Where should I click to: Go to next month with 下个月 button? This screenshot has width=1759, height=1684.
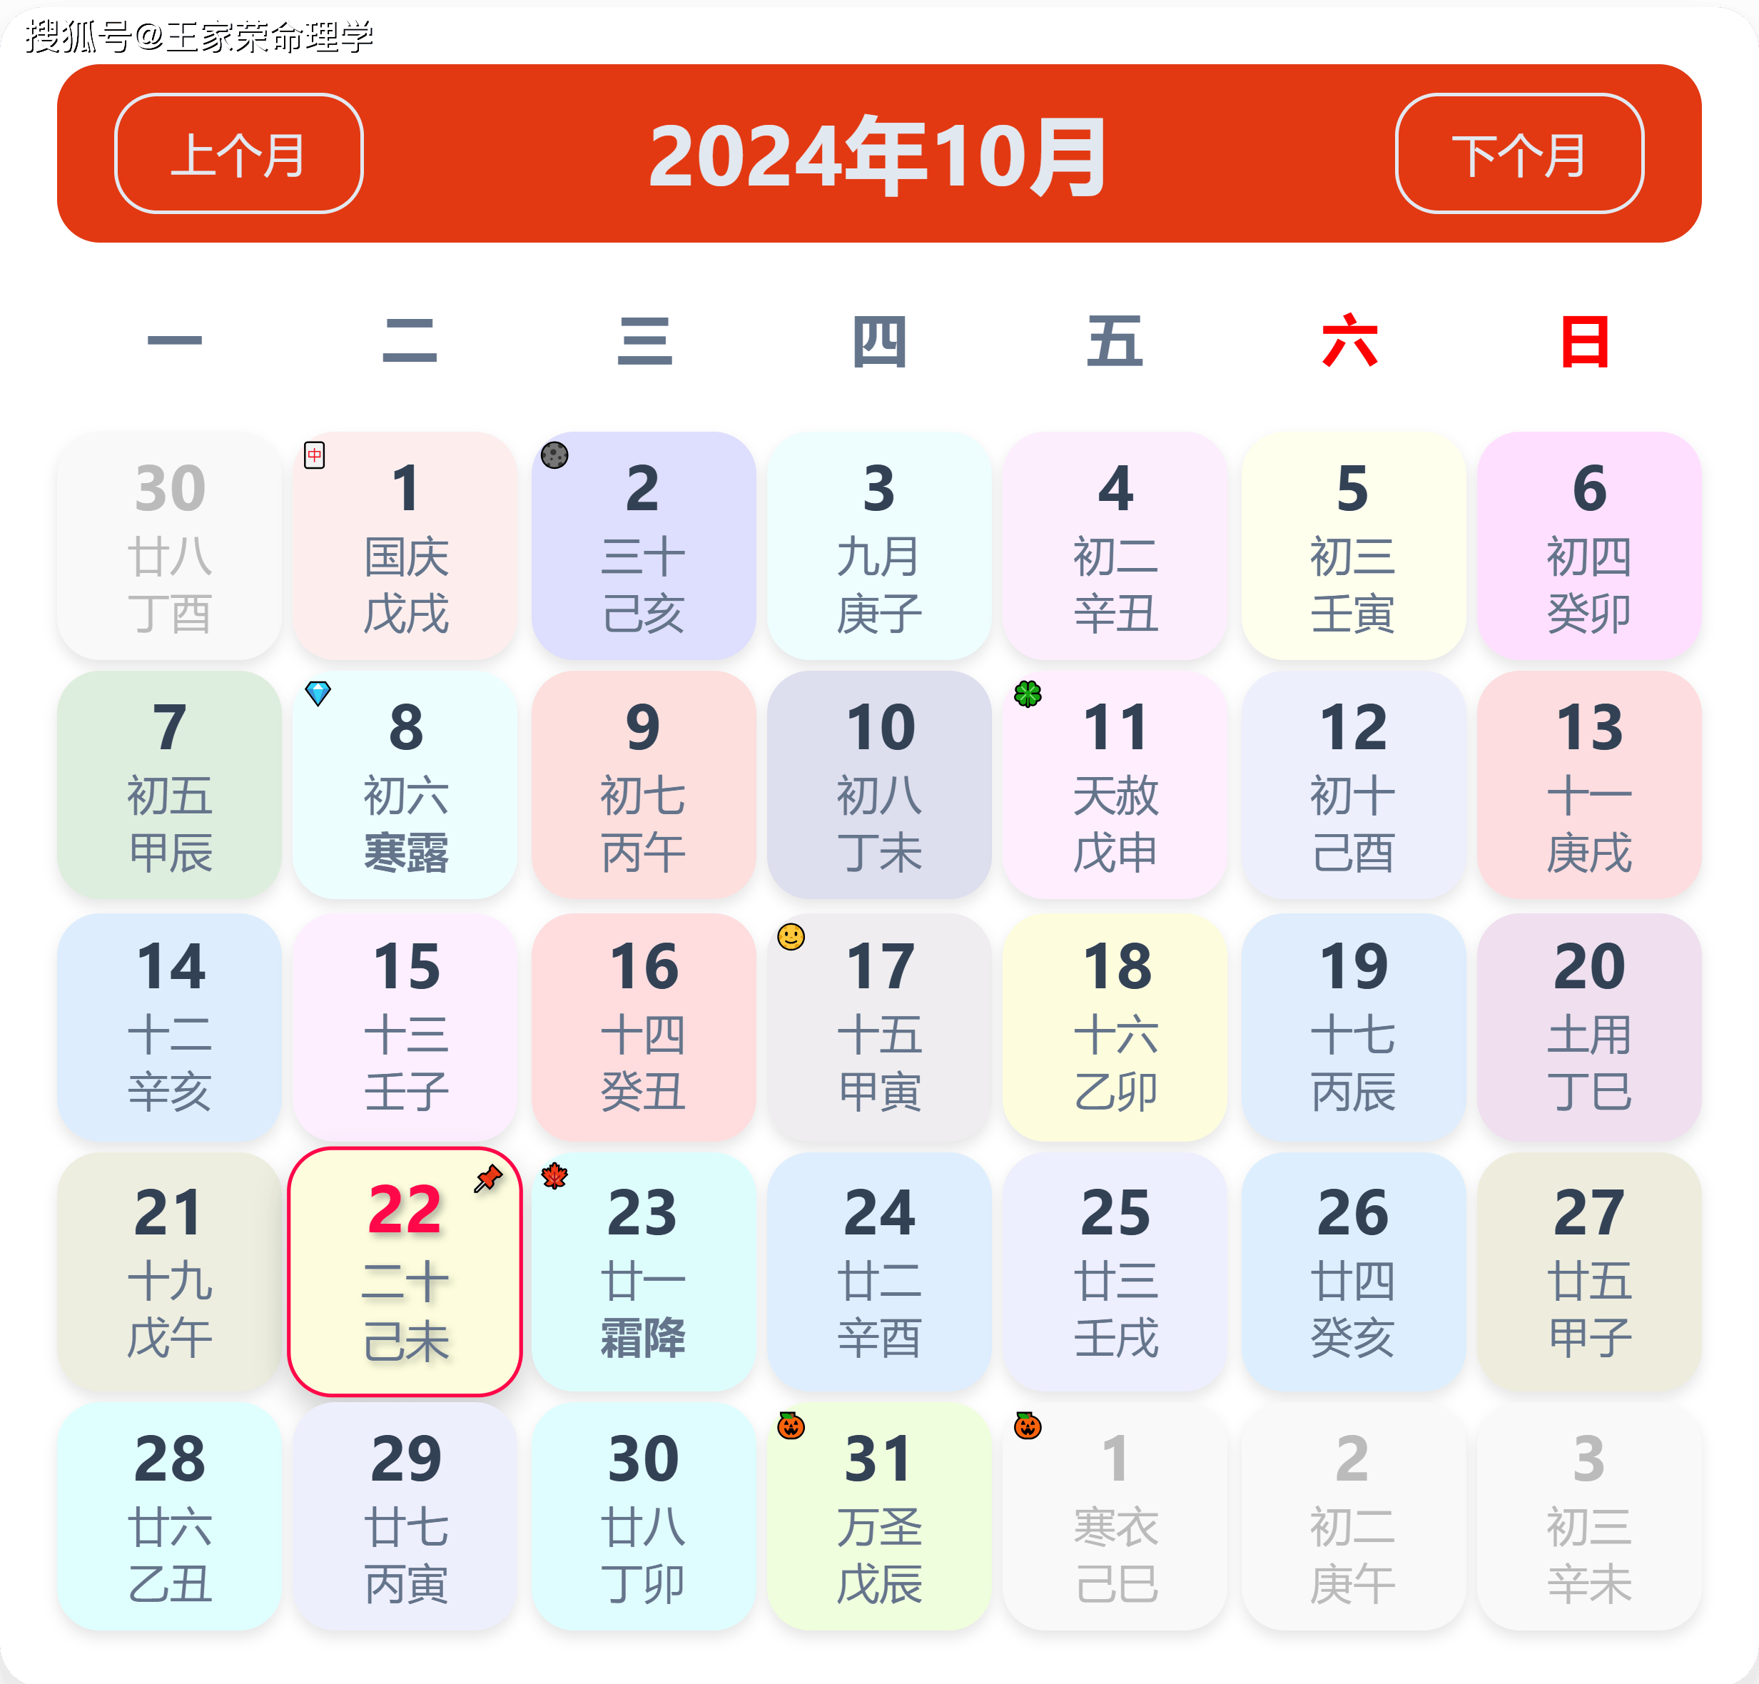pos(1519,153)
